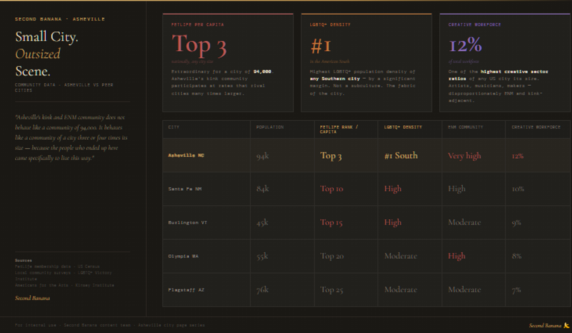
Task: Click the 'Top 3' cell in Asheville's row
Action: click(x=331, y=156)
